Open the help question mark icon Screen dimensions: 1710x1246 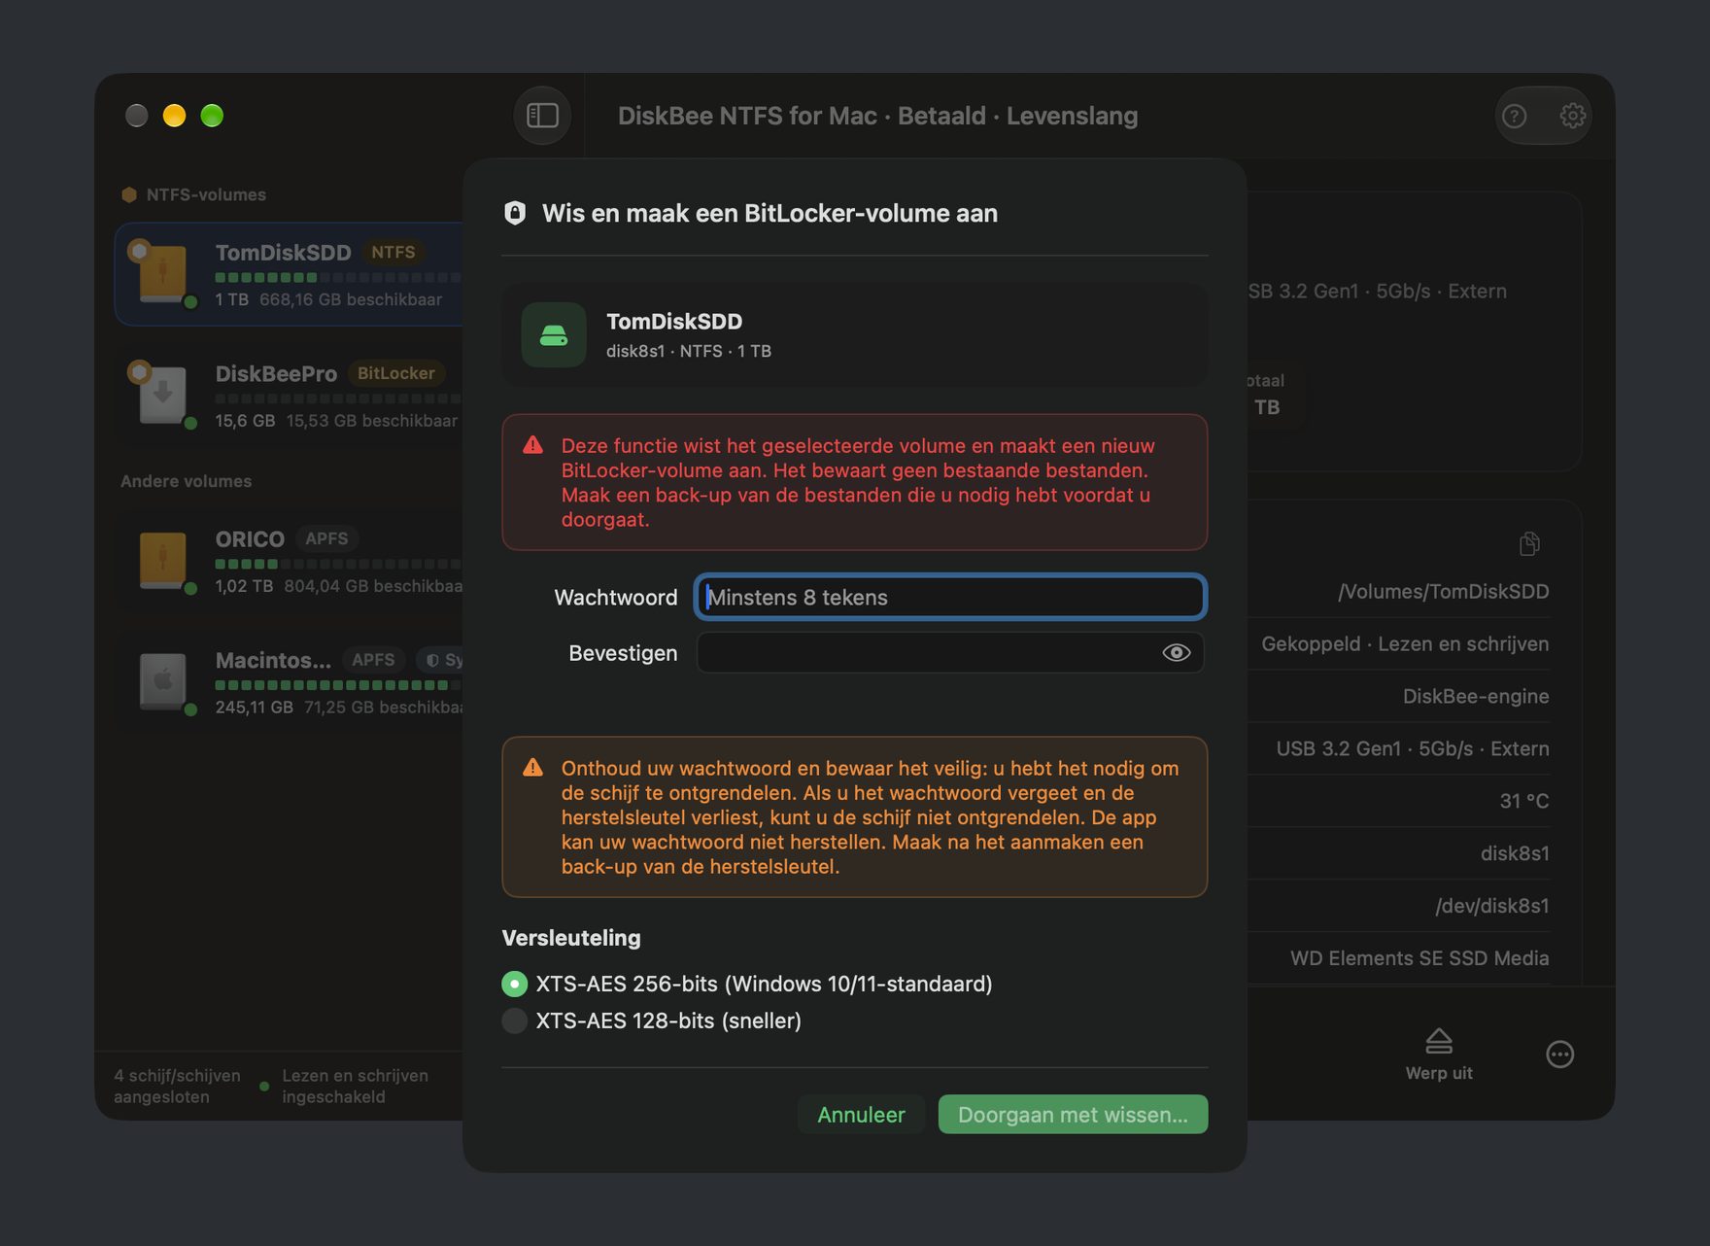1514,117
